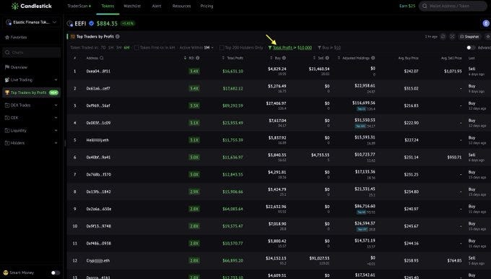
Task: Click the Holders sidebar icon
Action: pyautogui.click(x=7, y=143)
